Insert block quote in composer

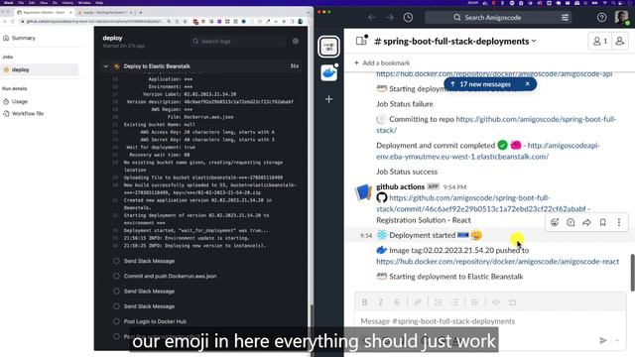click(474, 302)
